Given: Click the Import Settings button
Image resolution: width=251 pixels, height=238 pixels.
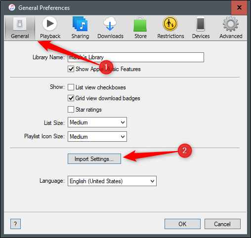Looking at the screenshot, I should [94, 159].
